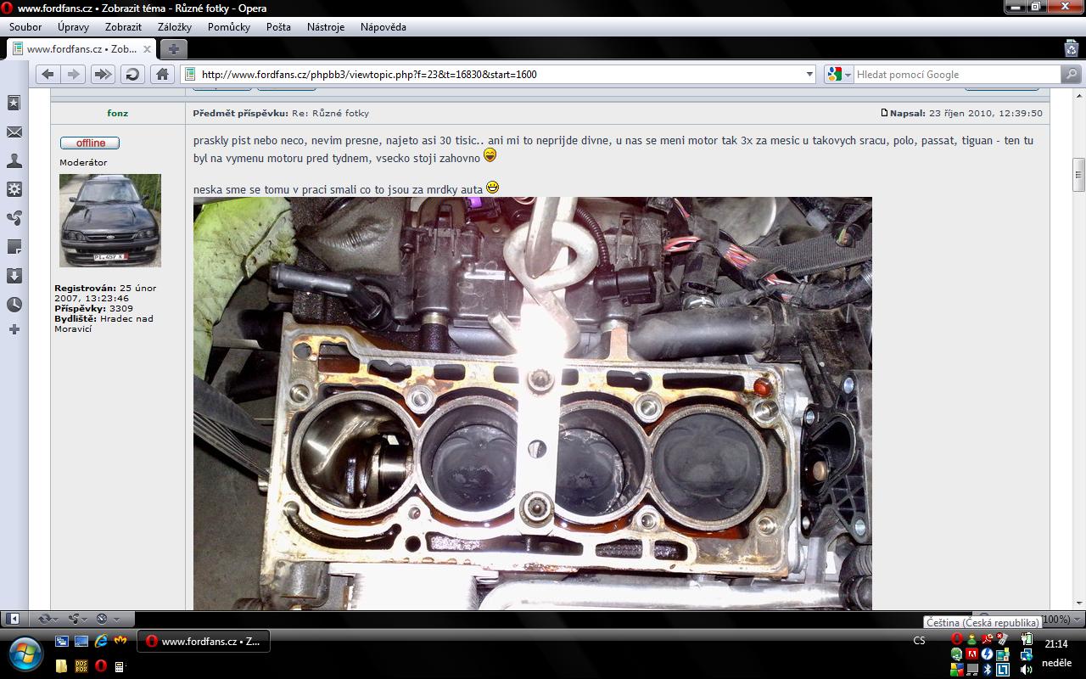Image resolution: width=1086 pixels, height=679 pixels.
Task: Open the Mail panel envelope icon
Action: point(14,132)
